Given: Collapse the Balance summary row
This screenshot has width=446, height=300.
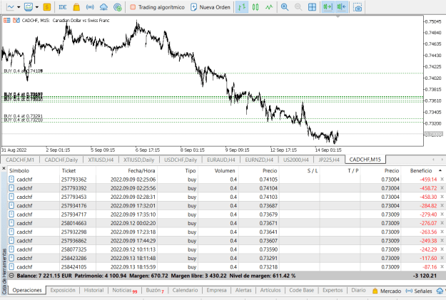Looking at the screenshot, I should [11, 276].
